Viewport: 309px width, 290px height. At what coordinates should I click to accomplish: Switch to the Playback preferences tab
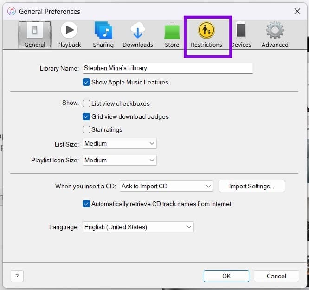(69, 35)
